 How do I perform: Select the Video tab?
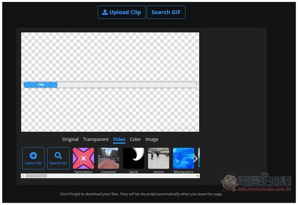point(119,139)
